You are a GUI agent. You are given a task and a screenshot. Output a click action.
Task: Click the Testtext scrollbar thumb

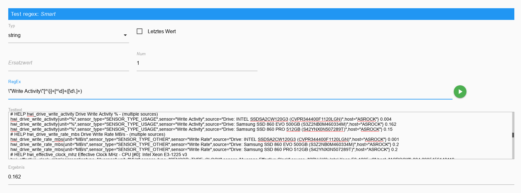coord(513,135)
